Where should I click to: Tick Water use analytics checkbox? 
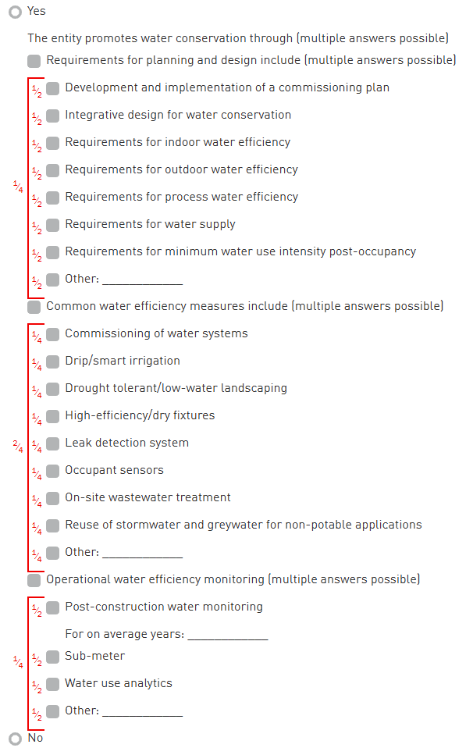pyautogui.click(x=52, y=684)
